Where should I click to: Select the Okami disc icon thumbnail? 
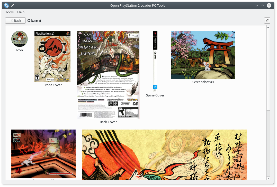[20, 39]
